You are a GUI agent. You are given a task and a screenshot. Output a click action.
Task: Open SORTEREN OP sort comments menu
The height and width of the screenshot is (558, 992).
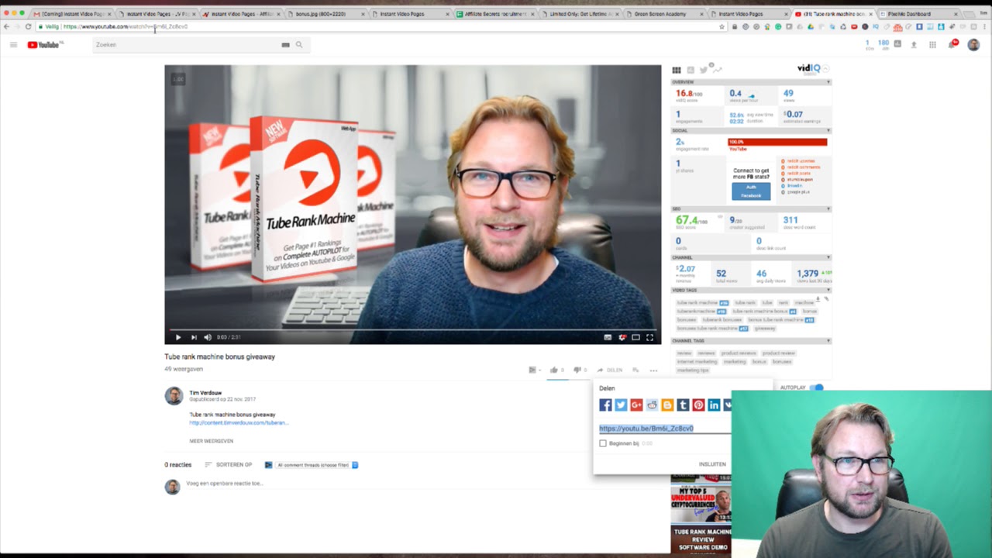[x=229, y=465]
